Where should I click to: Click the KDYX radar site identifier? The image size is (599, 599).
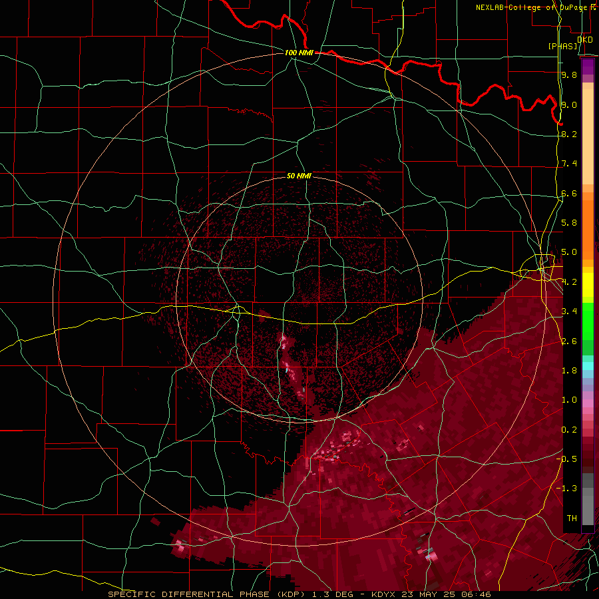coord(383,594)
